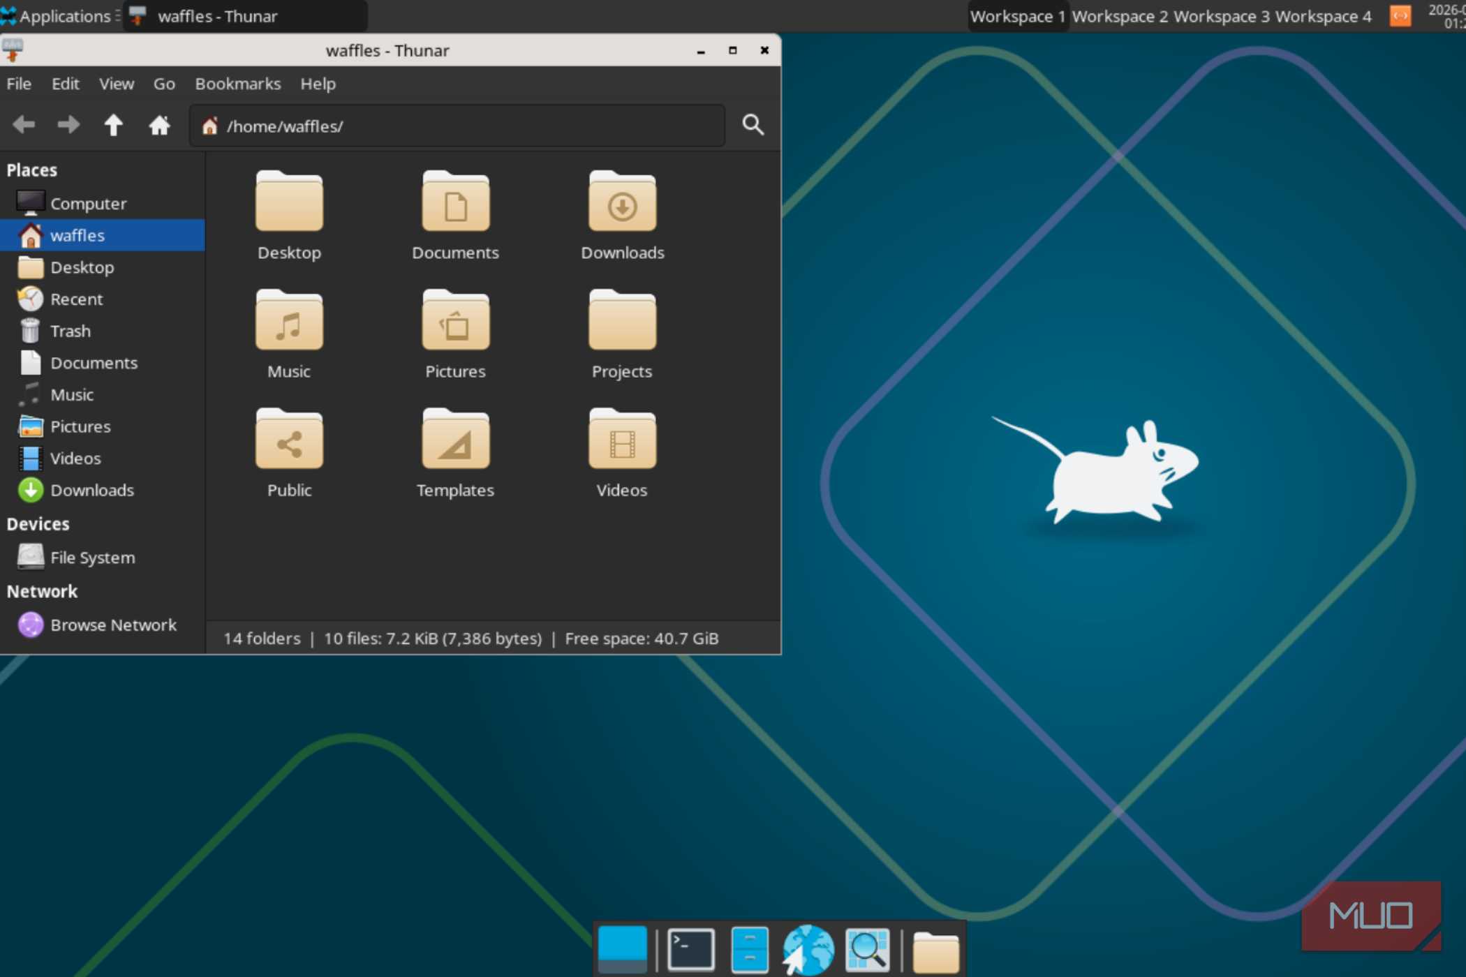Launch the Web Browser globe icon
The width and height of the screenshot is (1466, 977).
(808, 949)
